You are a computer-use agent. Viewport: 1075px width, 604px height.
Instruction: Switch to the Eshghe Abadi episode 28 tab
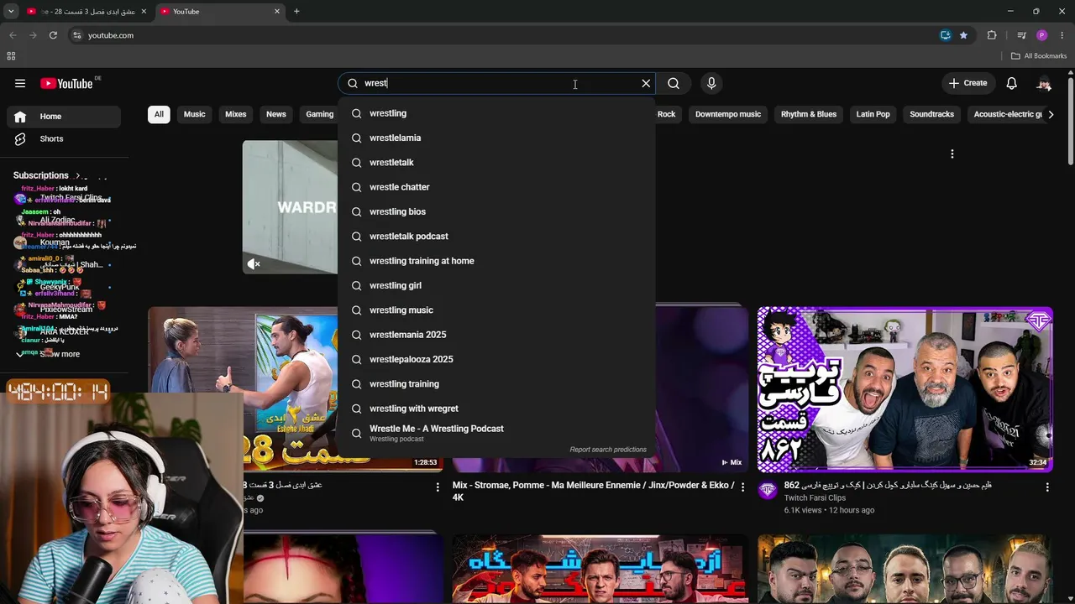pyautogui.click(x=87, y=12)
